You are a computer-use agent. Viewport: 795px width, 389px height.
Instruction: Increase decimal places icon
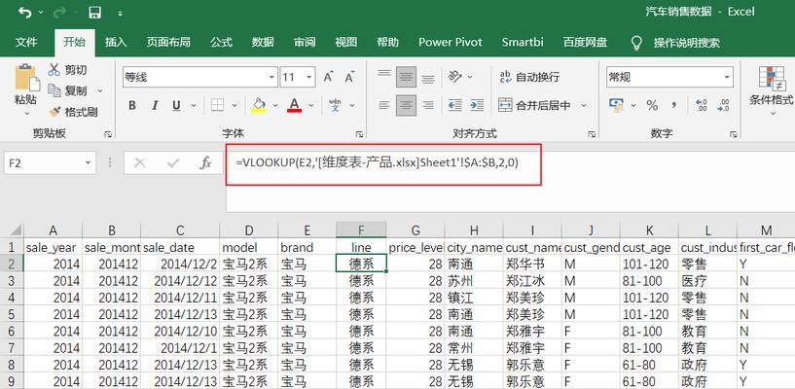(702, 105)
